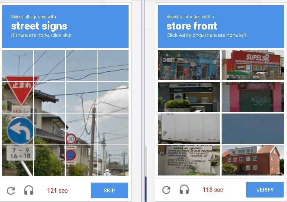This screenshot has height=202, width=287.
Task: Choose the white truck trailer image
Action: coord(189,129)
